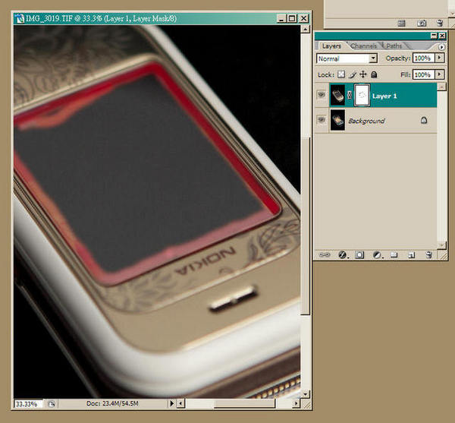Create a new layer set folder

pyautogui.click(x=394, y=255)
